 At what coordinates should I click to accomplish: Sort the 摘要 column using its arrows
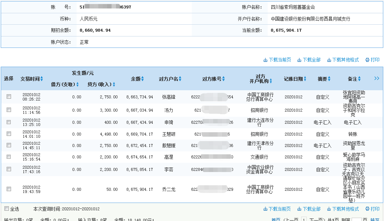tap(329, 79)
